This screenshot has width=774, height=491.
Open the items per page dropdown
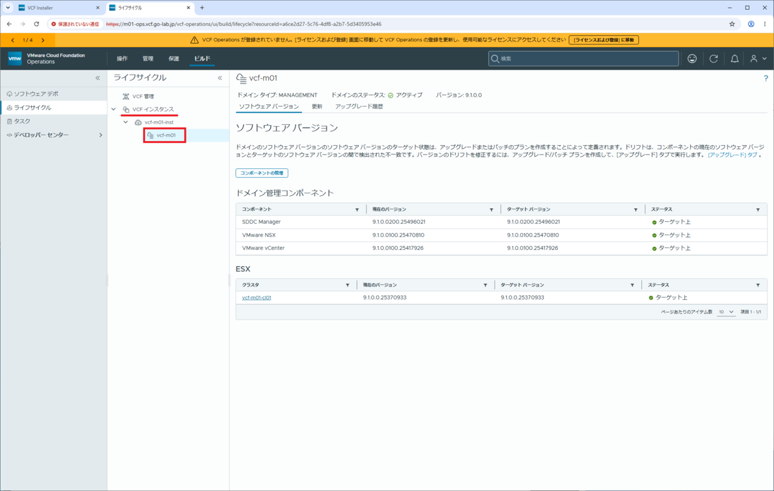(726, 312)
